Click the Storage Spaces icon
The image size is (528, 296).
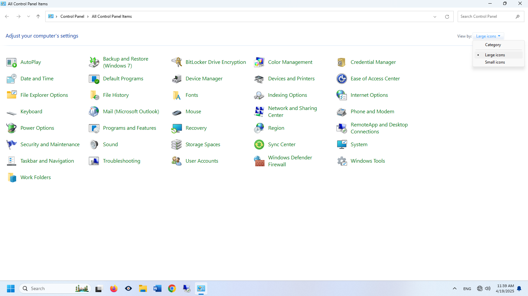[x=177, y=145]
